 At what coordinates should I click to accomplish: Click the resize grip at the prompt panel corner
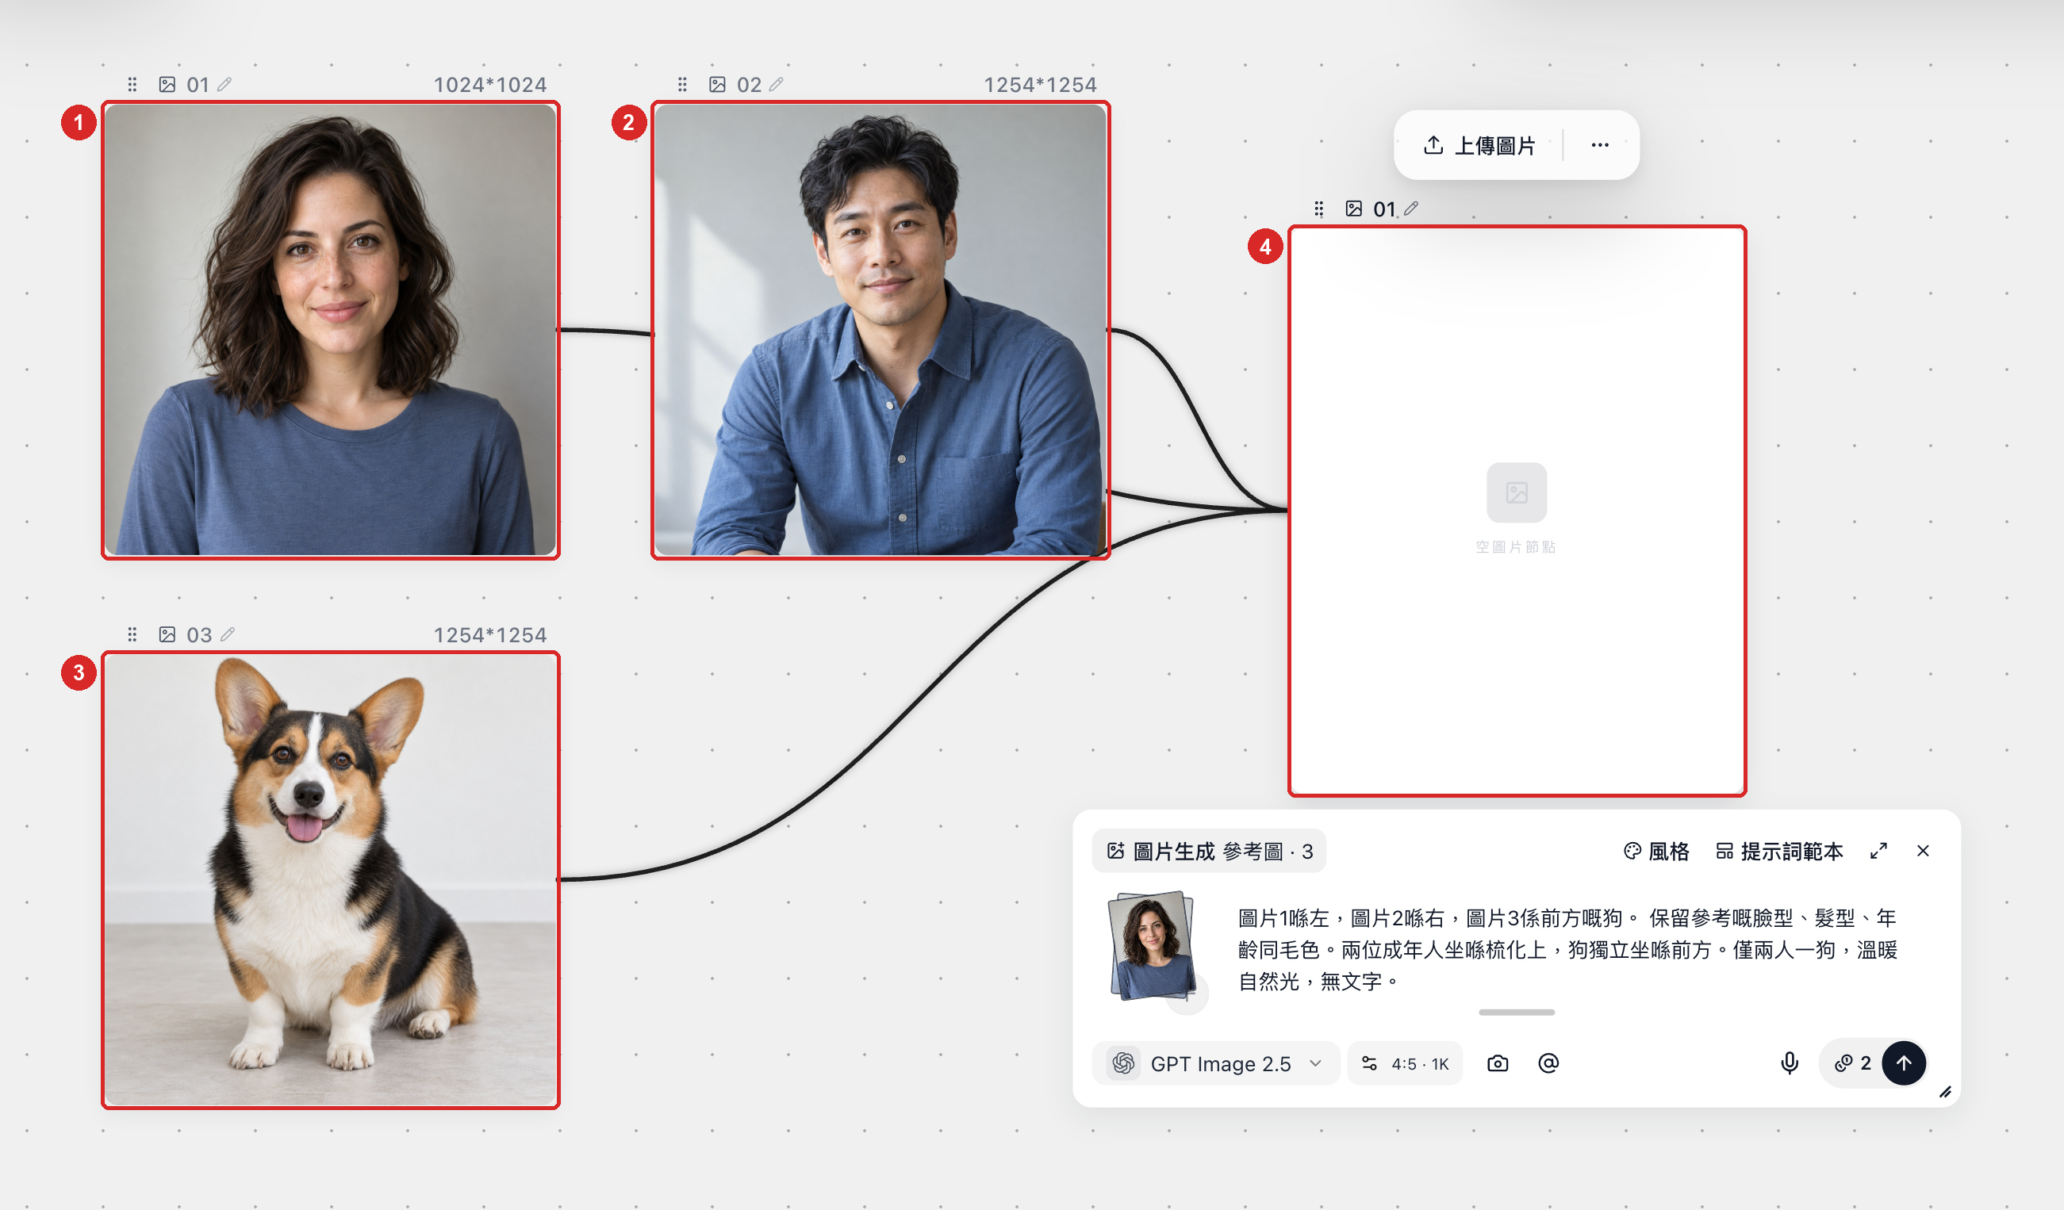pyautogui.click(x=1946, y=1092)
